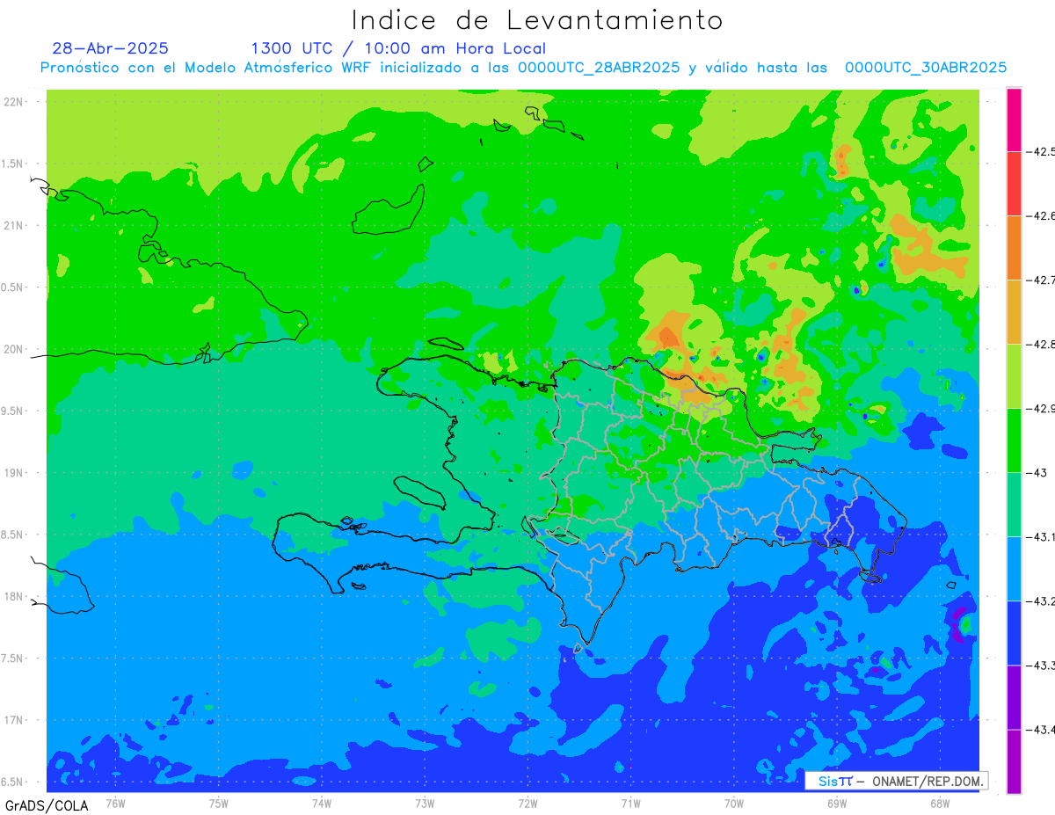
Task: Click the "21N" latitude label
Action: pyautogui.click(x=14, y=225)
